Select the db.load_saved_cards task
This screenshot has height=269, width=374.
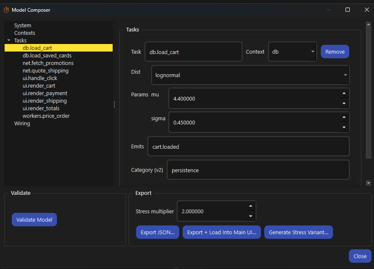click(47, 56)
